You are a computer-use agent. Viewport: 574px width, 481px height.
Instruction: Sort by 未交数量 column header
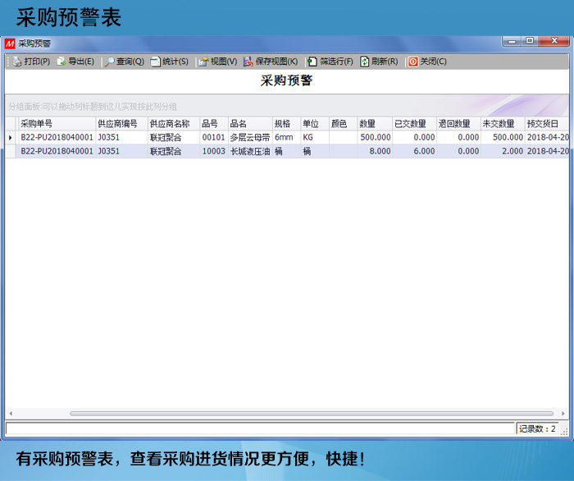(503, 124)
